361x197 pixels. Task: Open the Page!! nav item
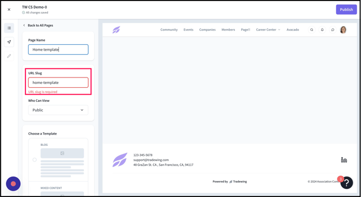(246, 30)
